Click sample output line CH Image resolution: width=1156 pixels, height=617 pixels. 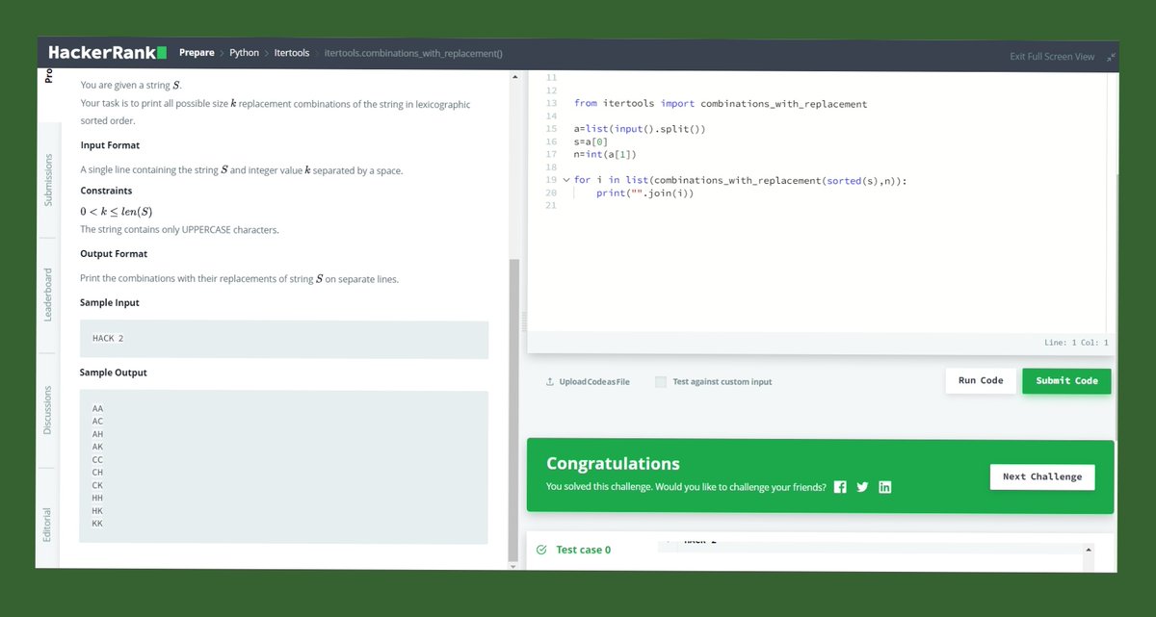pyautogui.click(x=97, y=473)
